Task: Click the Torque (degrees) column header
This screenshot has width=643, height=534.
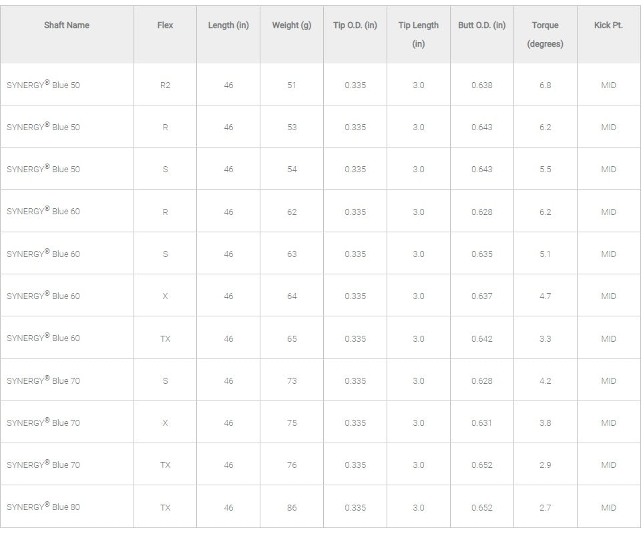Action: pos(546,34)
